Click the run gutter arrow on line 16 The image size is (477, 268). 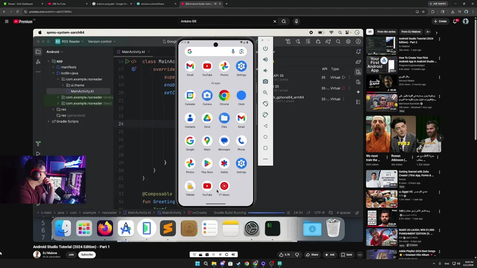(127, 61)
